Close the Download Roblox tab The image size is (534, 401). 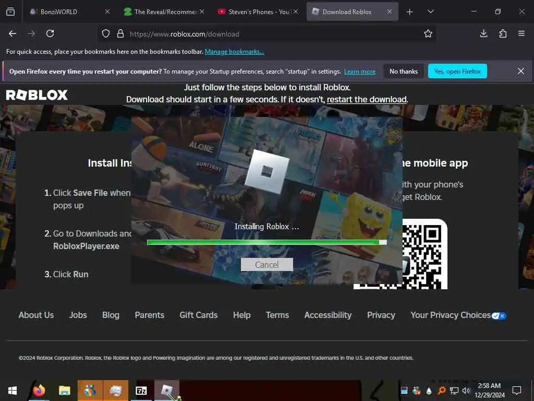[x=390, y=11]
